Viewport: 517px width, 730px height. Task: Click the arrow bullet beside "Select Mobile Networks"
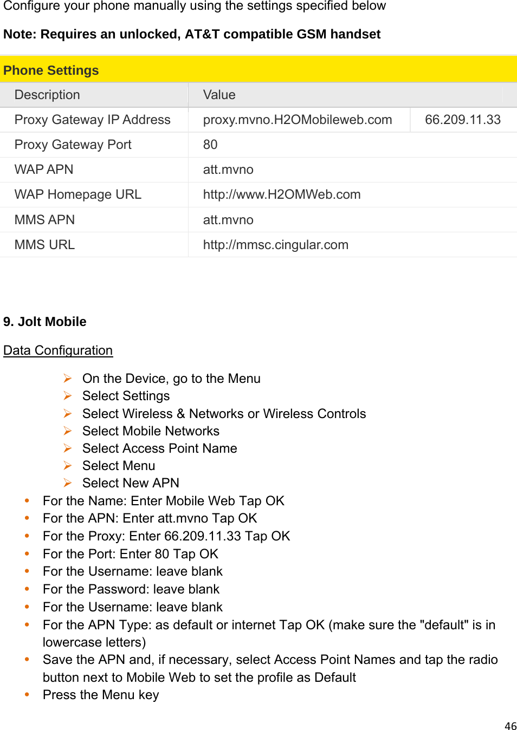tap(68, 431)
